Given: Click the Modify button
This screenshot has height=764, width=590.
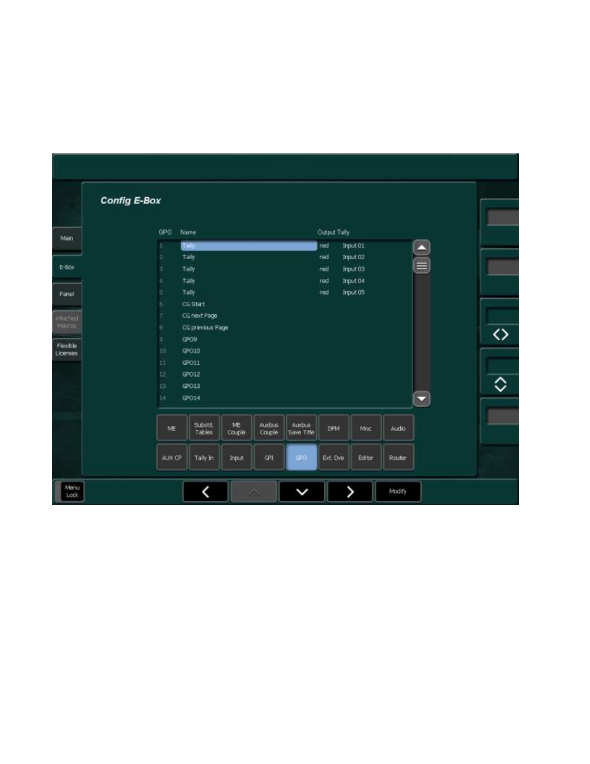Looking at the screenshot, I should 398,492.
